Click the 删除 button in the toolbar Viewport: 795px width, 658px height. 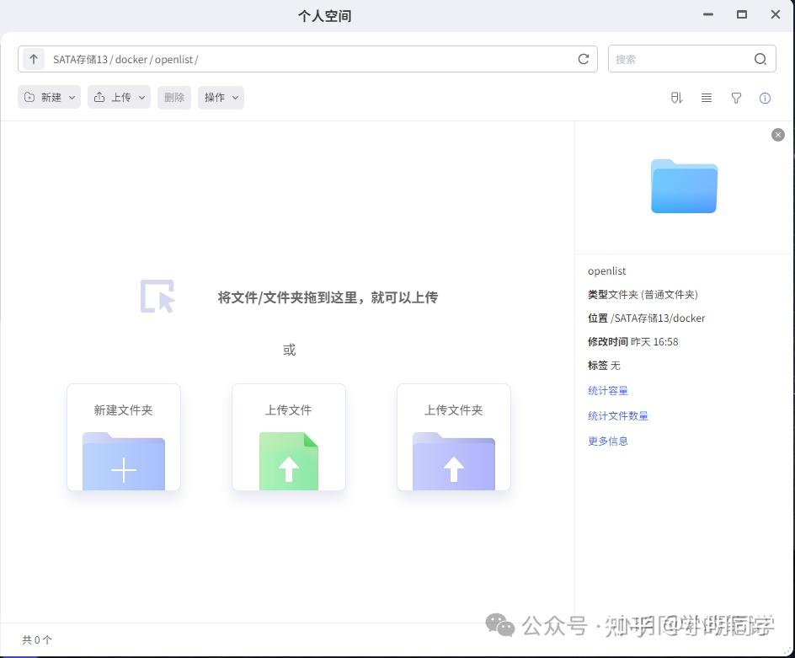(173, 97)
